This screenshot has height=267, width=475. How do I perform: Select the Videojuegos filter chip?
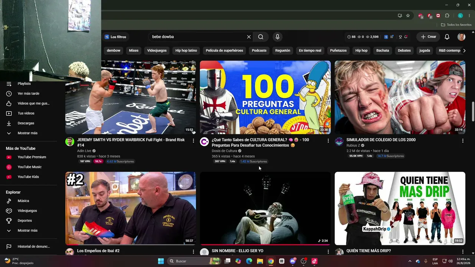pos(157,50)
